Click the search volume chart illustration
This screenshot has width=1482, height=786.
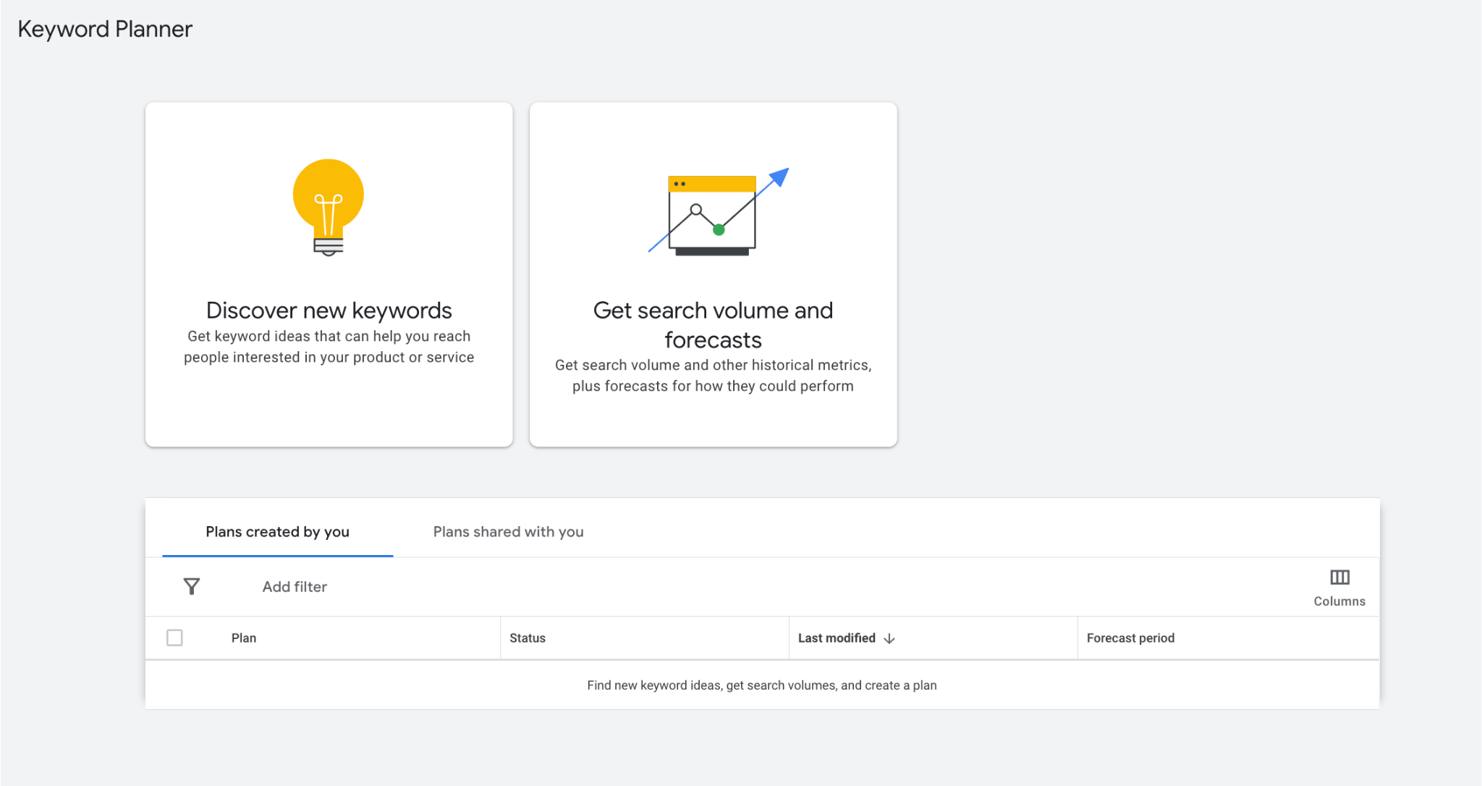click(x=718, y=211)
